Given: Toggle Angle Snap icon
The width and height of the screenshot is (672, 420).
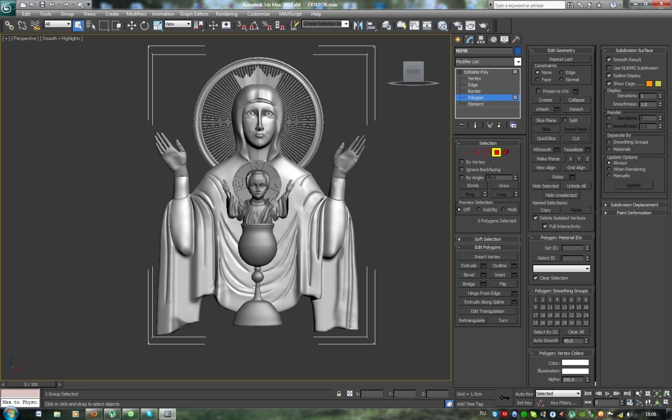Looking at the screenshot, I should [x=254, y=25].
